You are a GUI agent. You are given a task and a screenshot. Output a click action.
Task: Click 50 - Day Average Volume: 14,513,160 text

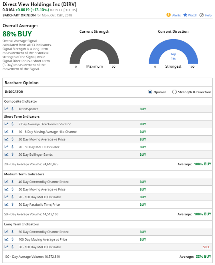[x=31, y=214]
